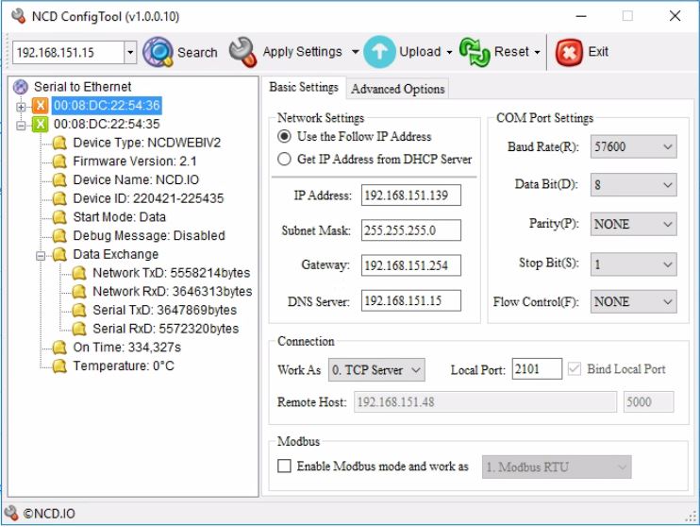The width and height of the screenshot is (700, 527).
Task: Click folder icon beside Network TxD
Action: (x=79, y=273)
